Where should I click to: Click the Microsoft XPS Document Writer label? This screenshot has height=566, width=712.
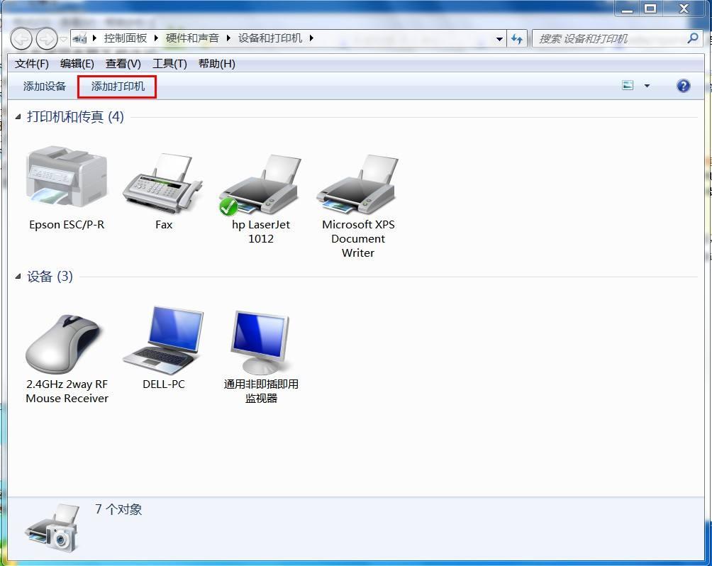(x=358, y=239)
